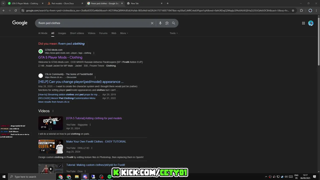Open the Steam tray icon
The width and height of the screenshot is (320, 180).
282,177
